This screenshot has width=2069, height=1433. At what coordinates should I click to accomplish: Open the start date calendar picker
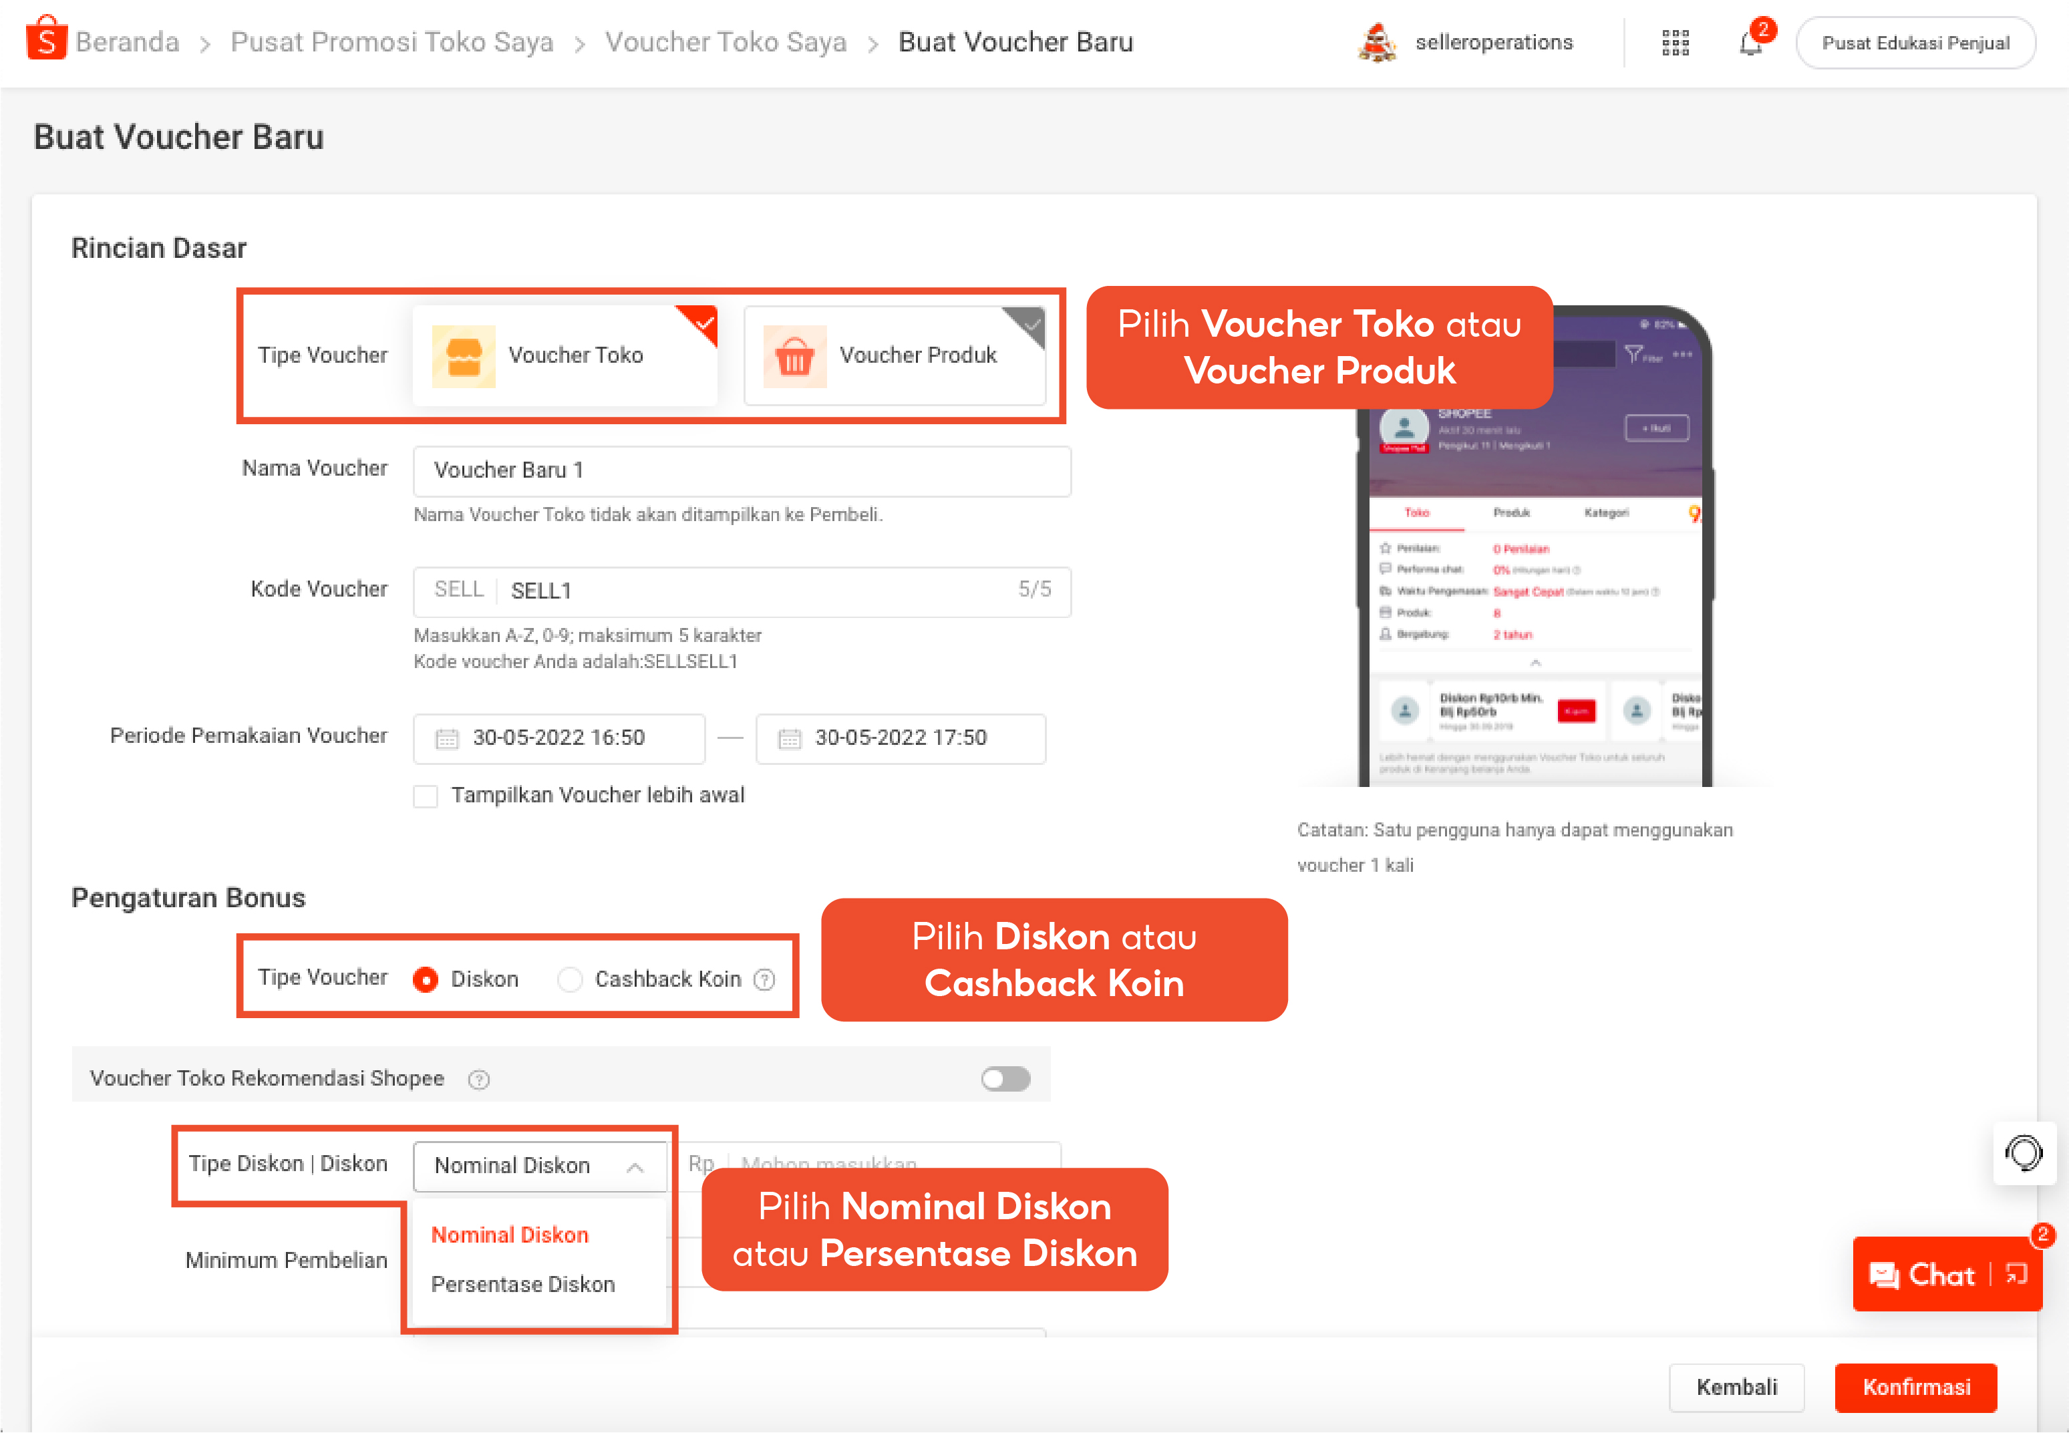coord(446,738)
